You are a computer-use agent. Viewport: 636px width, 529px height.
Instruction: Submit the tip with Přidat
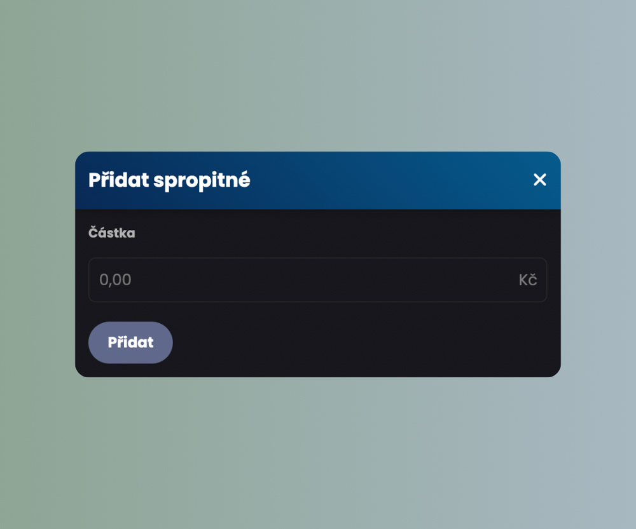[x=130, y=342]
